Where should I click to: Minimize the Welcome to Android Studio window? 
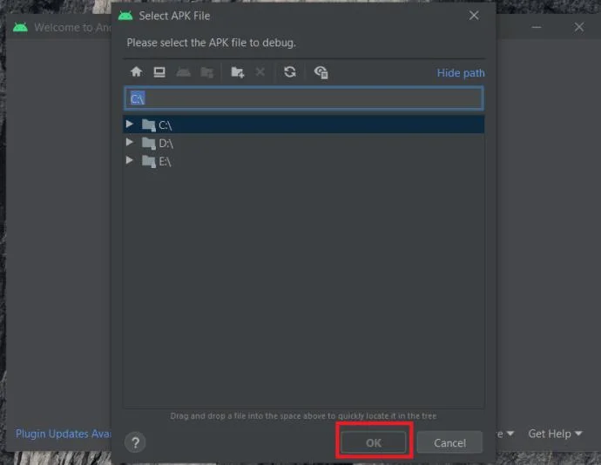tap(537, 27)
